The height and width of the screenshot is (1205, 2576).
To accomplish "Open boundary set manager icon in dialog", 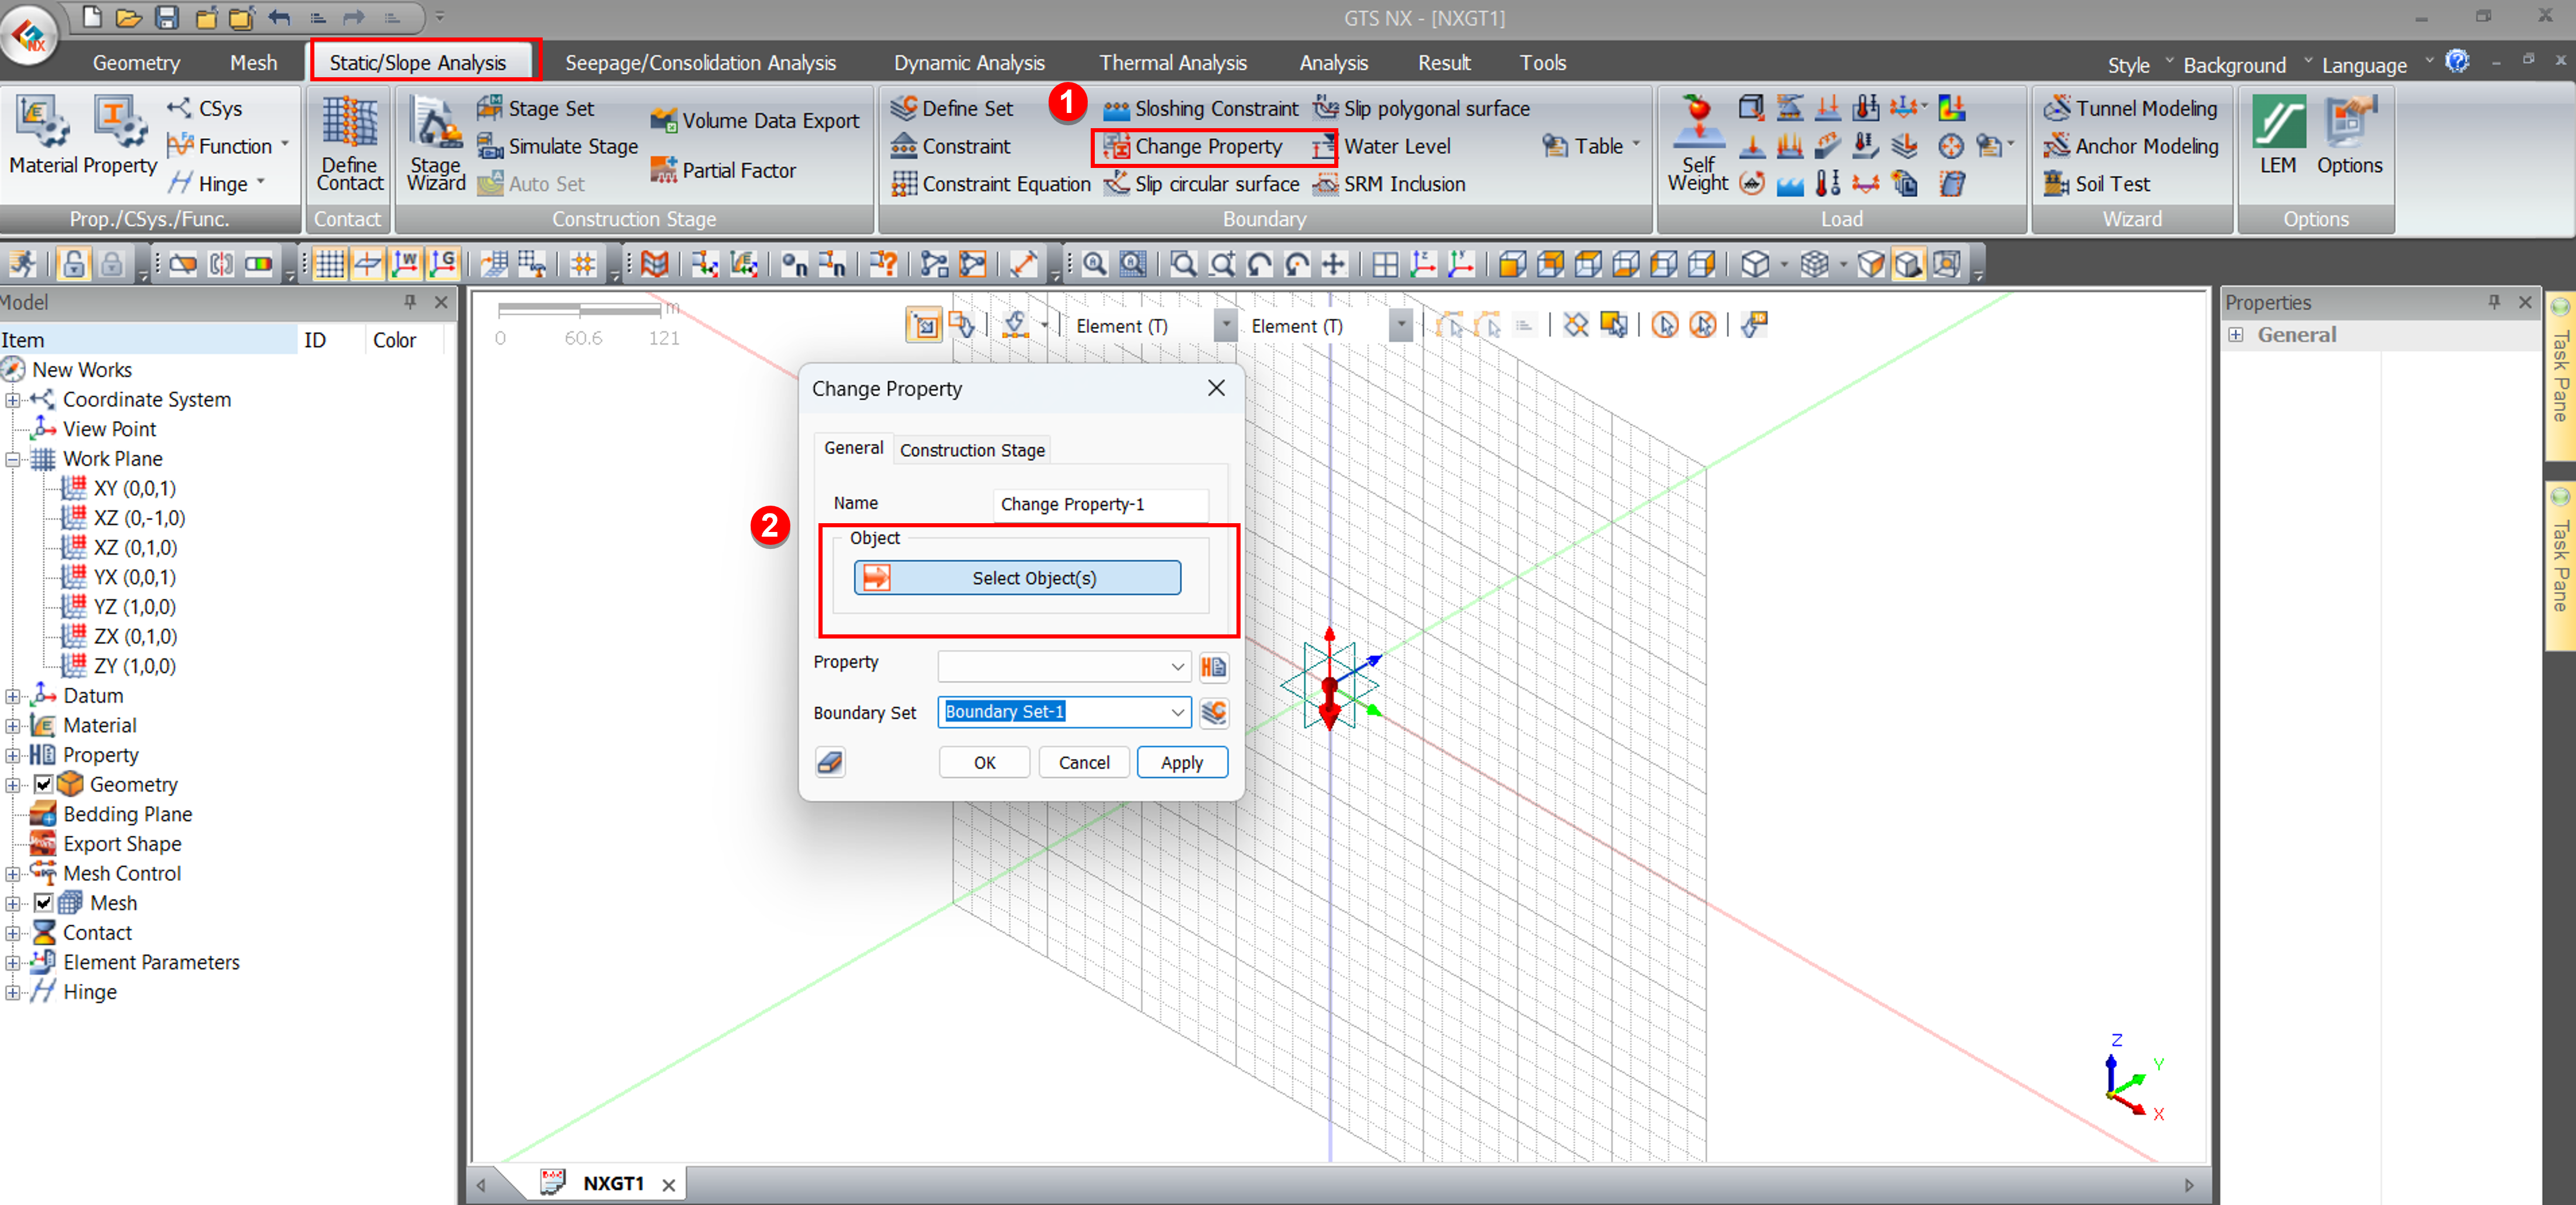I will coord(1213,713).
